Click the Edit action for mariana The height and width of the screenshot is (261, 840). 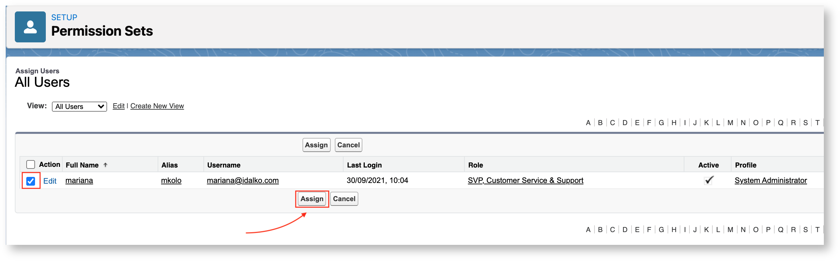[50, 181]
